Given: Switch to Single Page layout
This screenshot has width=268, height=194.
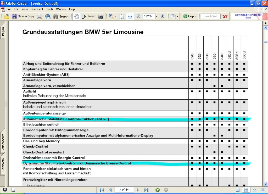Looking at the screenshot, I should click(238, 190).
